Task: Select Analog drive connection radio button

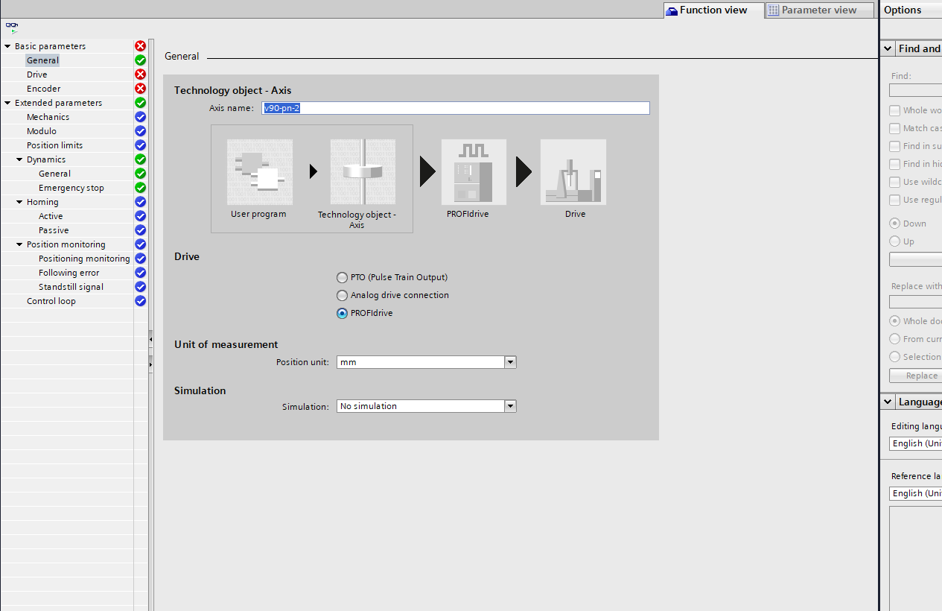Action: 342,295
